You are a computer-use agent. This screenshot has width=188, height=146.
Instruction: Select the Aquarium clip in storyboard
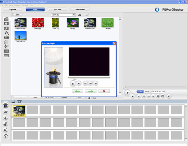(x=19, y=111)
